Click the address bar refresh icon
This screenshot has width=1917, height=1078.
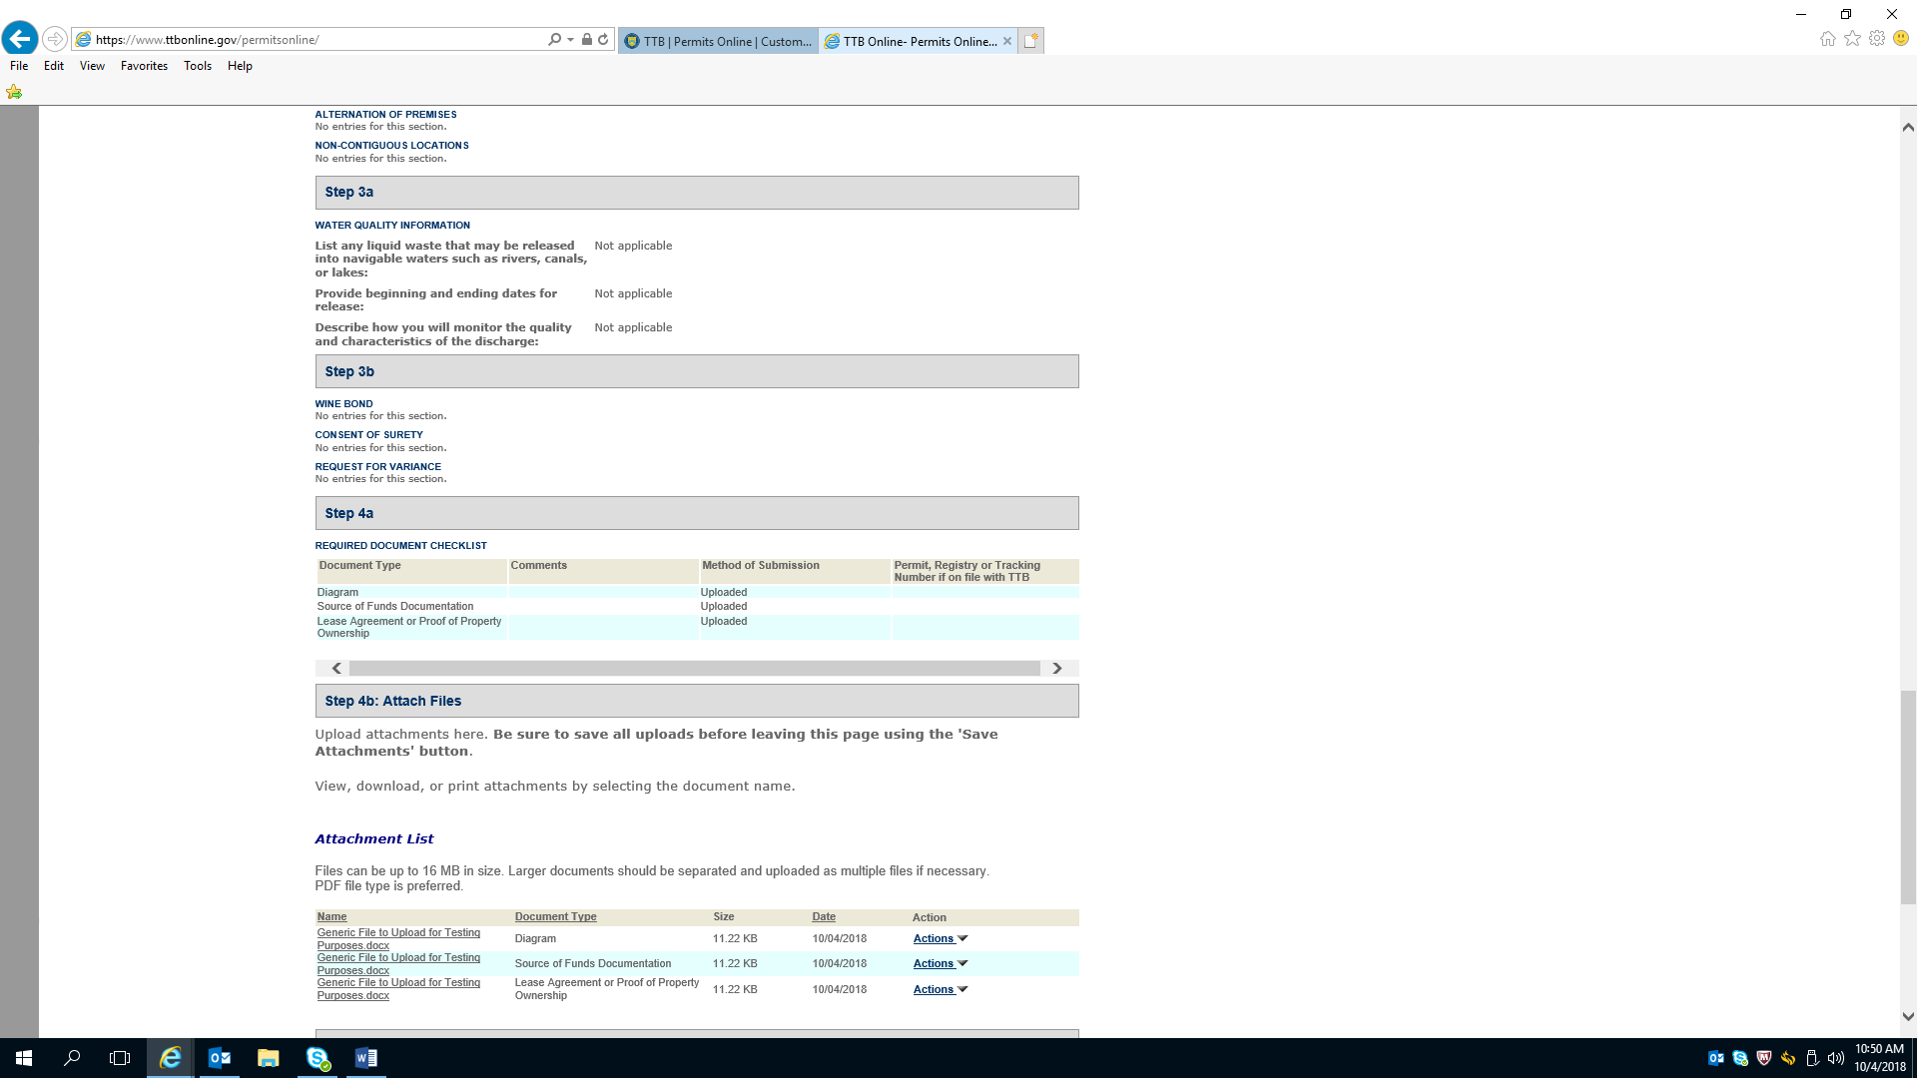tap(603, 40)
